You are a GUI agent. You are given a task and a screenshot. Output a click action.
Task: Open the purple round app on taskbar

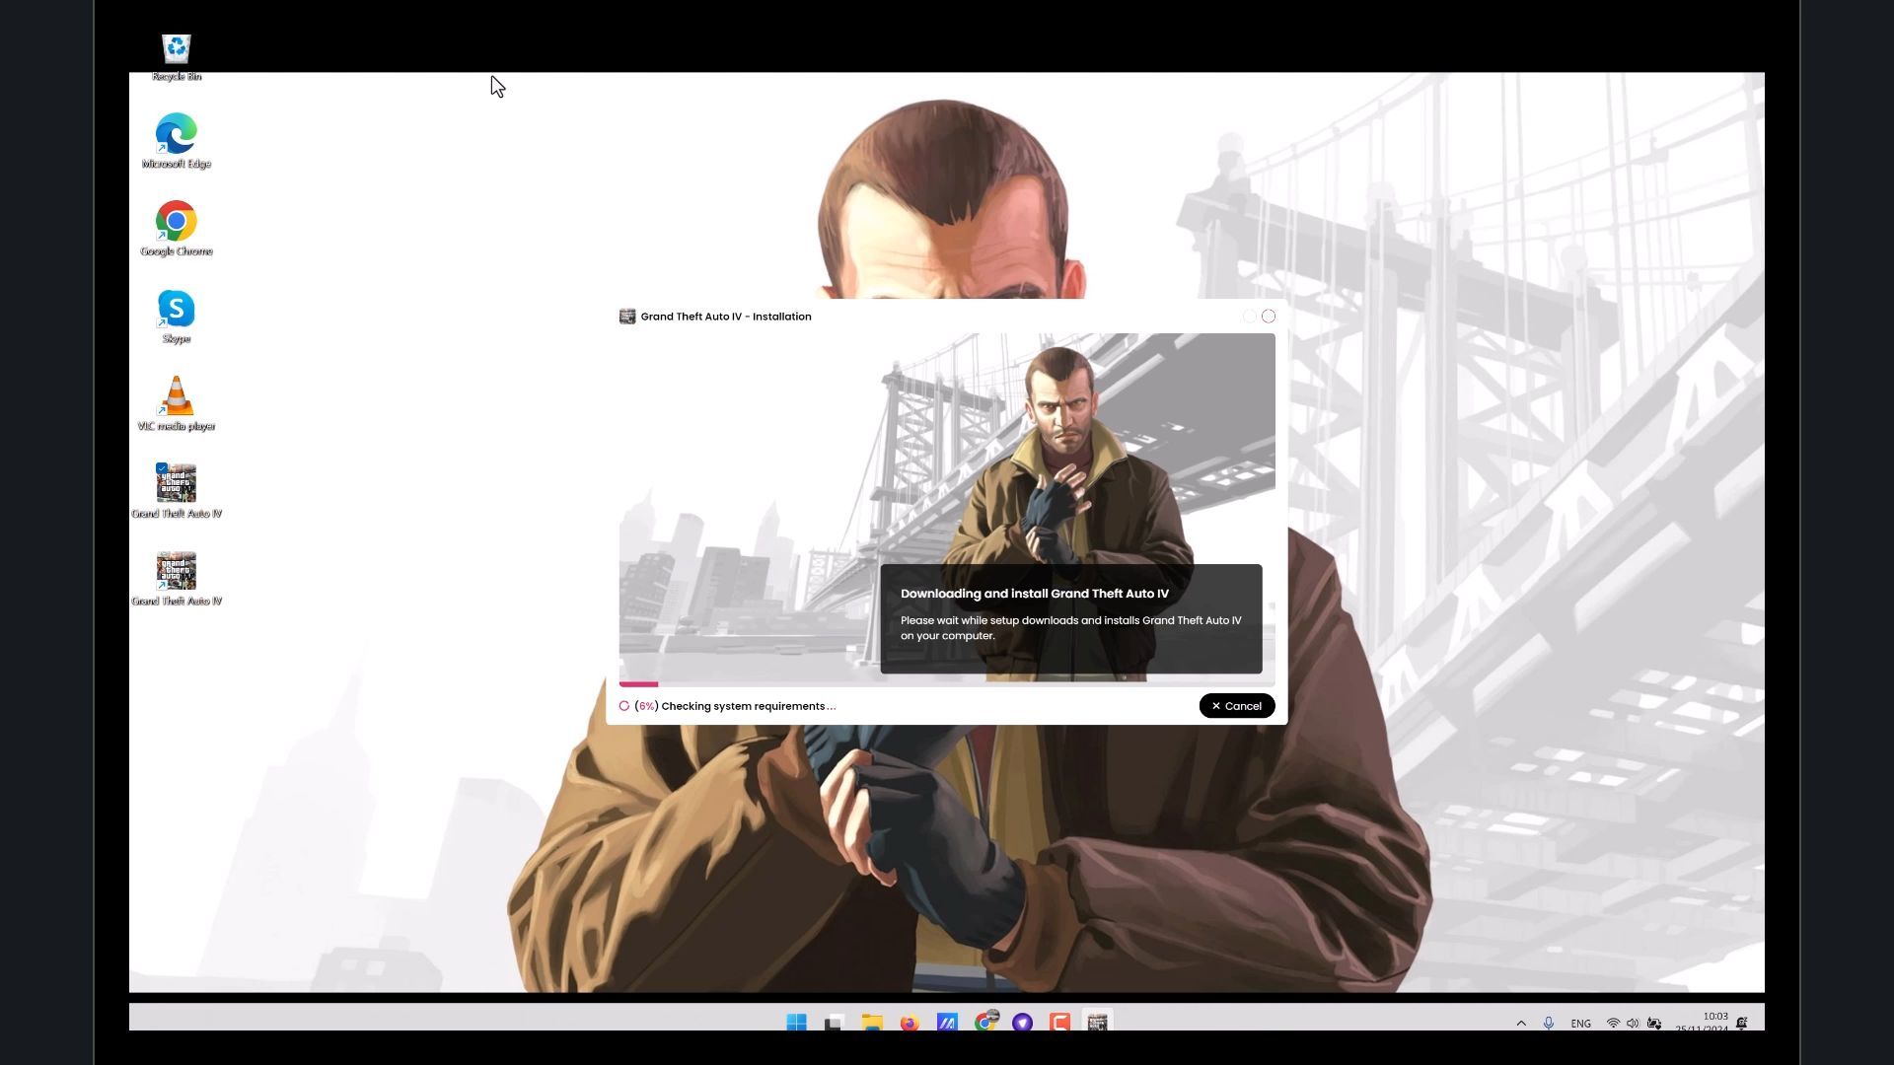[x=1023, y=1022]
